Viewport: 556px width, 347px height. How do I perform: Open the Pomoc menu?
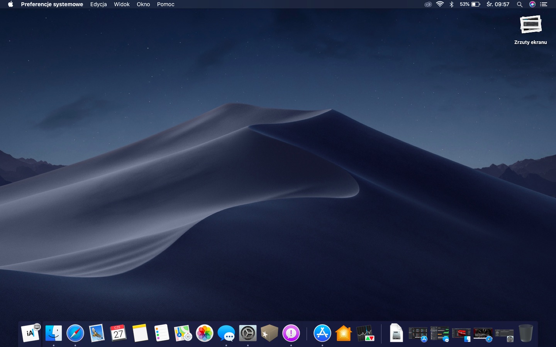[166, 4]
